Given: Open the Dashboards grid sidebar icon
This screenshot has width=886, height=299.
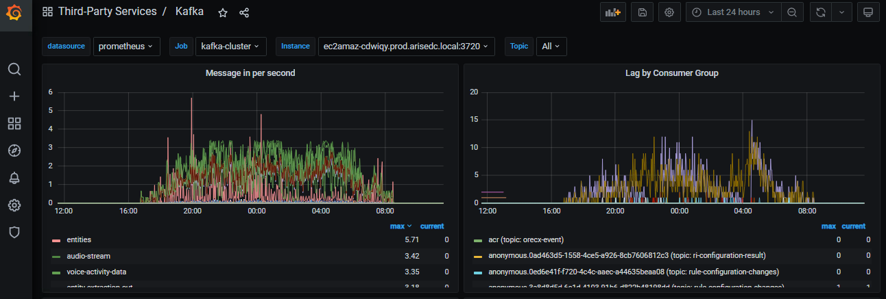Looking at the screenshot, I should pyautogui.click(x=14, y=123).
